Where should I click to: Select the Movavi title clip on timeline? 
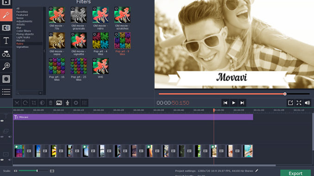133,117
